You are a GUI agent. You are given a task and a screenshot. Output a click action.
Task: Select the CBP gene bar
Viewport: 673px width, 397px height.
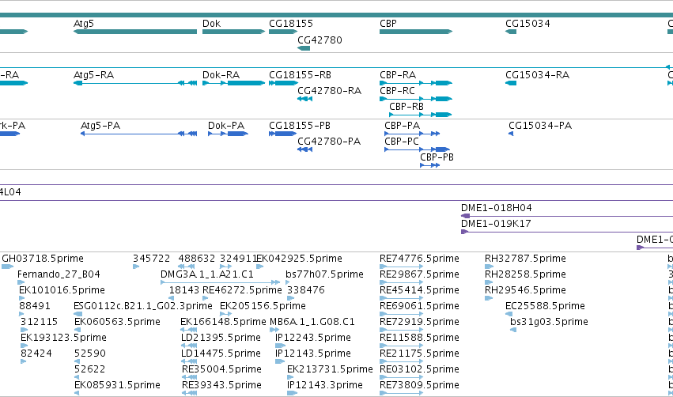(416, 32)
